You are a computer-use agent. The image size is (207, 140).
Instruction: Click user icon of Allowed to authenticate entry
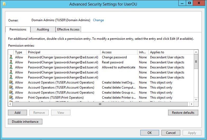tap(11, 67)
